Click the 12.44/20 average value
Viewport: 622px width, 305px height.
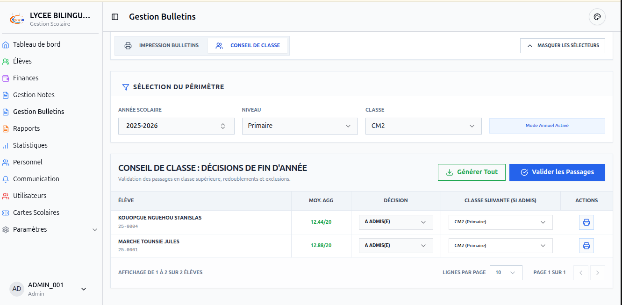point(321,222)
